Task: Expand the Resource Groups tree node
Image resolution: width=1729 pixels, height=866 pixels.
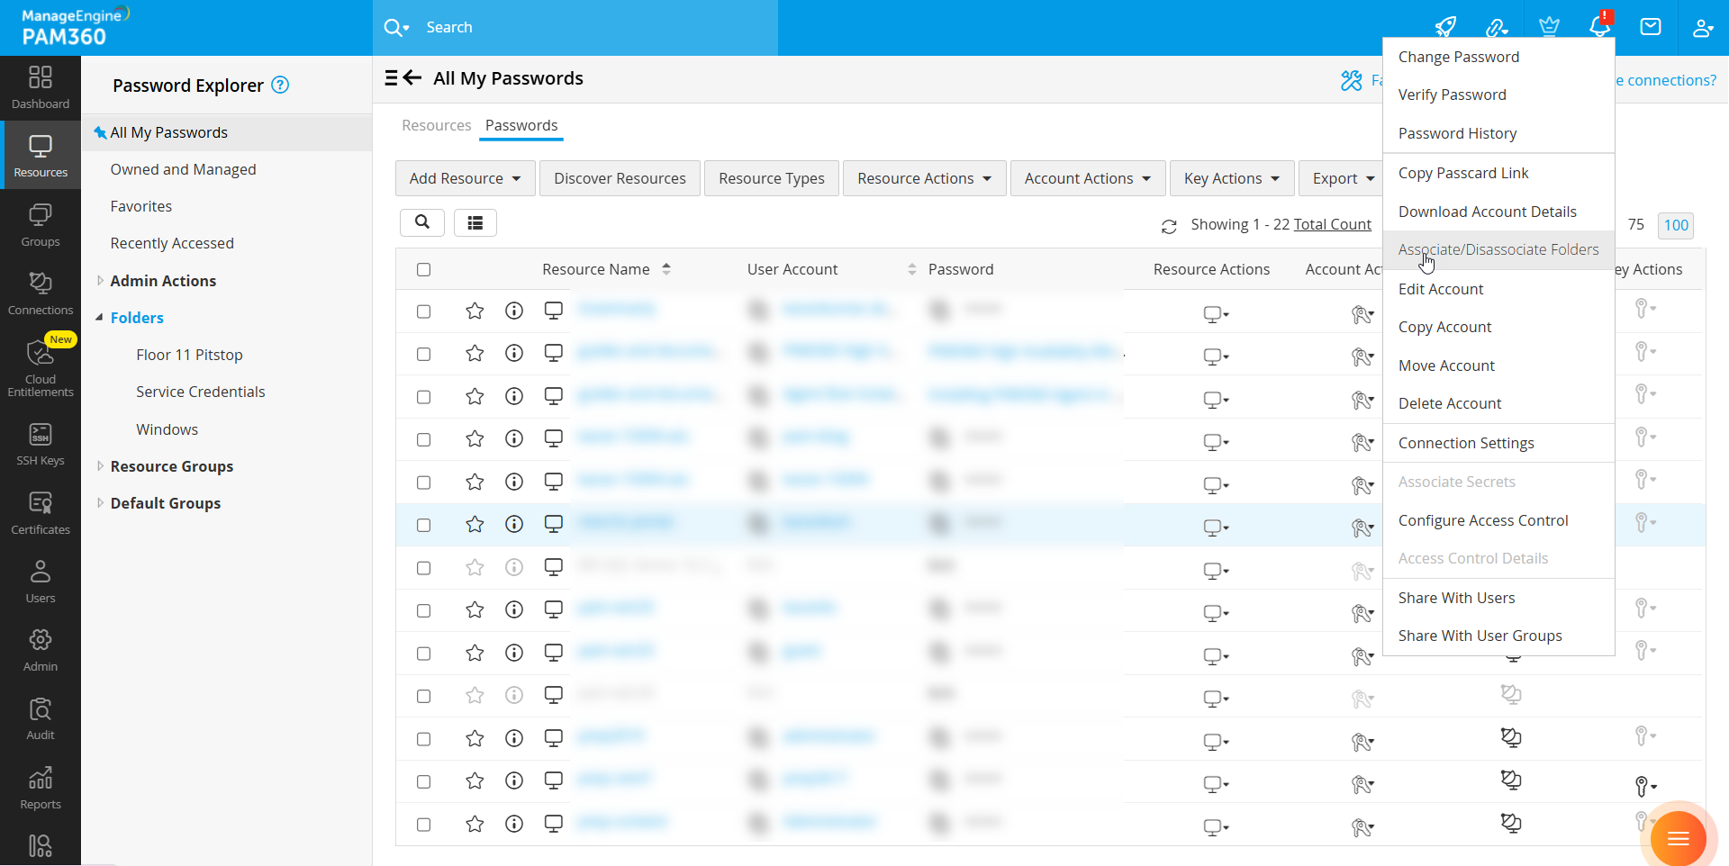Action: tap(100, 466)
